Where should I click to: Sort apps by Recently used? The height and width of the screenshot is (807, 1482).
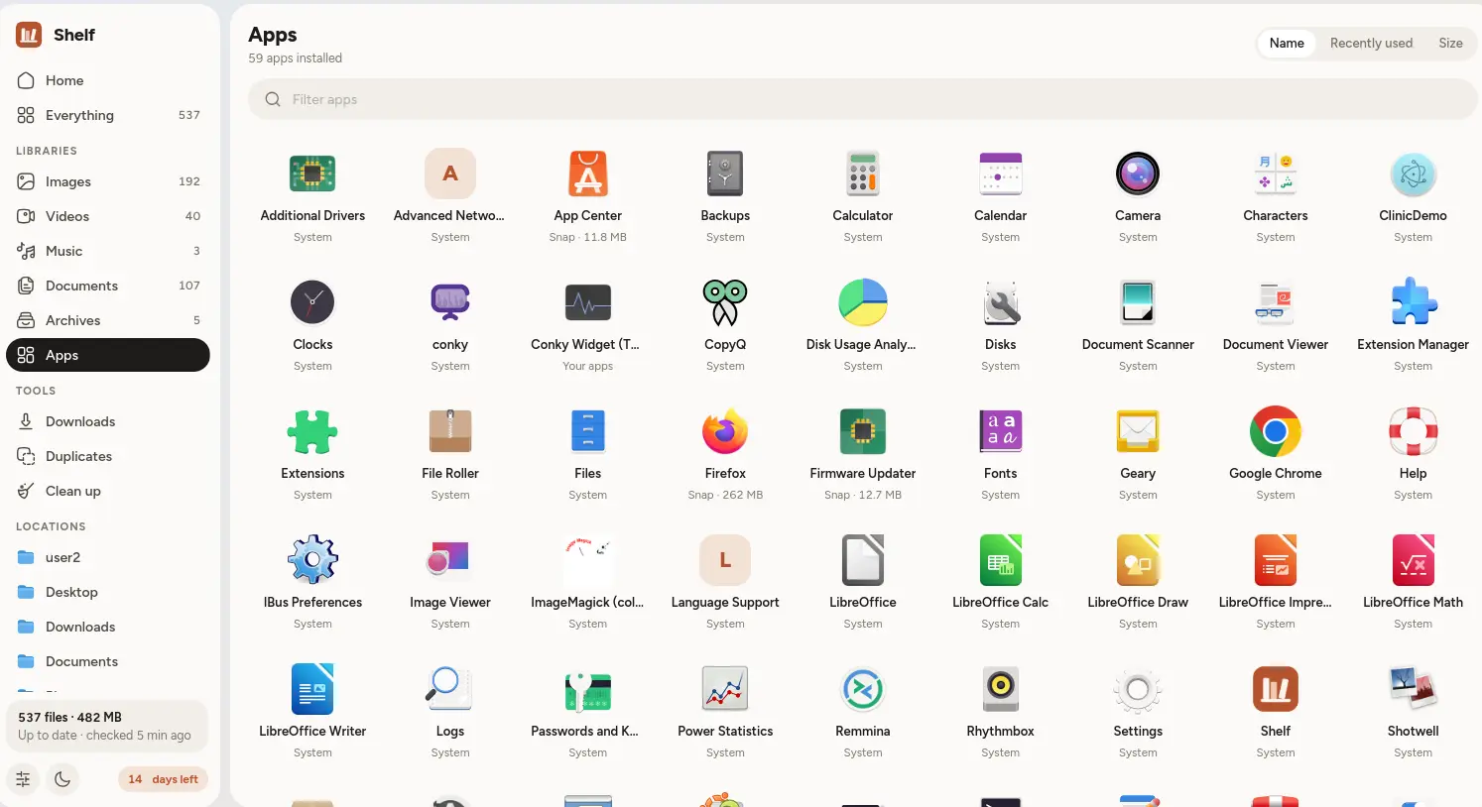coord(1371,43)
